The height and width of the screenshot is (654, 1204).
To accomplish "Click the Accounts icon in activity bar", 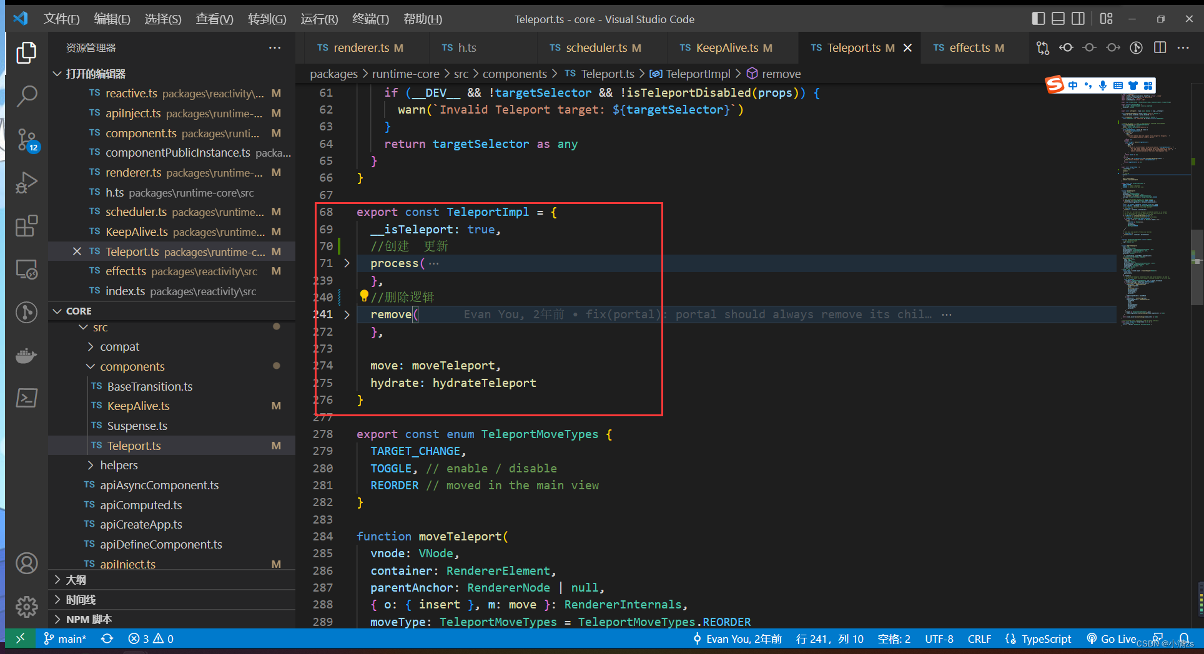I will (x=26, y=564).
